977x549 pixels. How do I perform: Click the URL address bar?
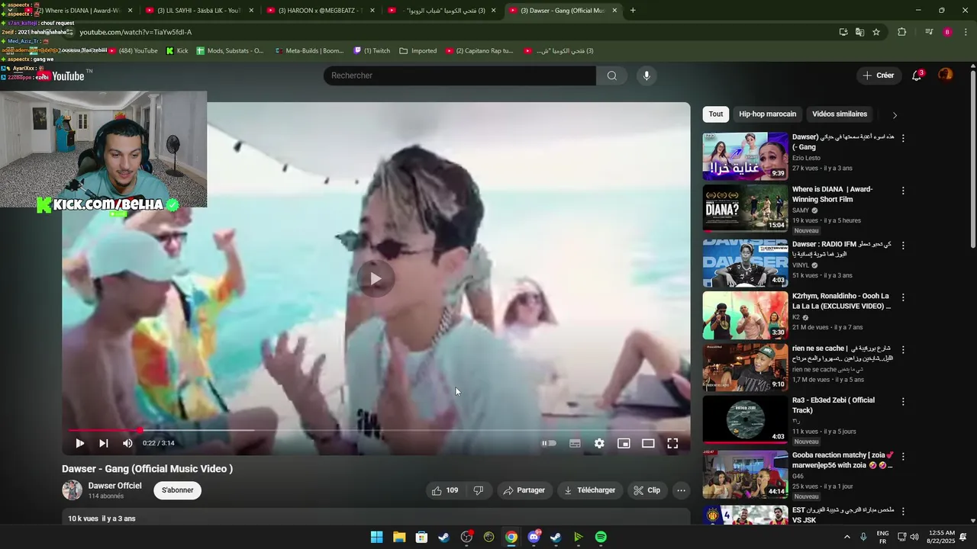point(450,32)
